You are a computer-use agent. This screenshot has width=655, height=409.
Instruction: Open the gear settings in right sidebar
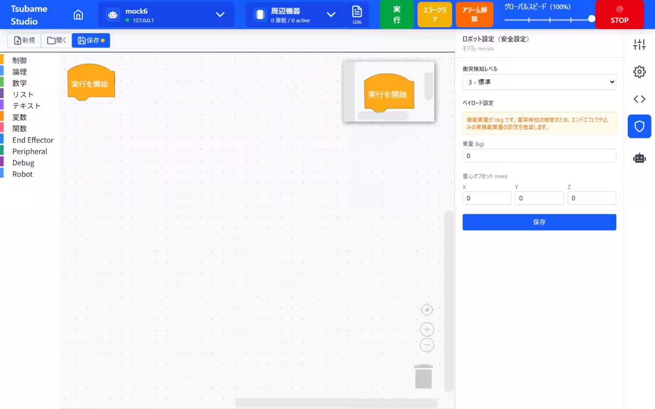[x=639, y=72]
